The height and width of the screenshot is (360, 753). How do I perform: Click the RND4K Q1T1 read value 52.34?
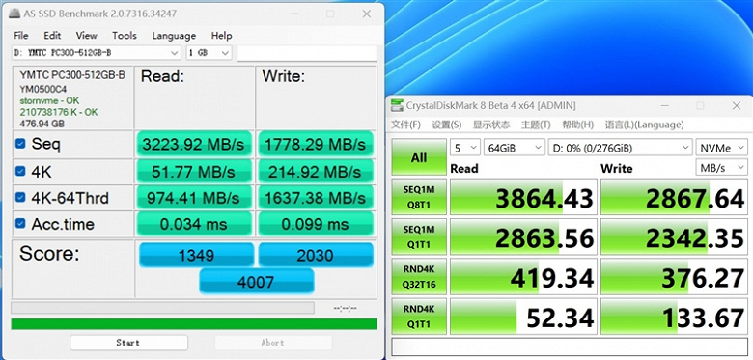point(523,317)
